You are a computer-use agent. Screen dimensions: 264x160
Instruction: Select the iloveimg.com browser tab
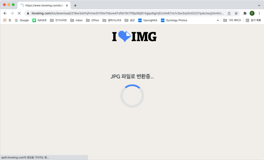point(44,6)
